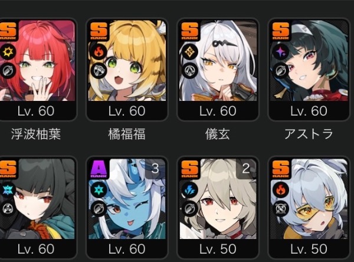This screenshot has height=262, width=354.
Task: Click the fire attribute icon on 橘福福's card
Action: tap(99, 52)
